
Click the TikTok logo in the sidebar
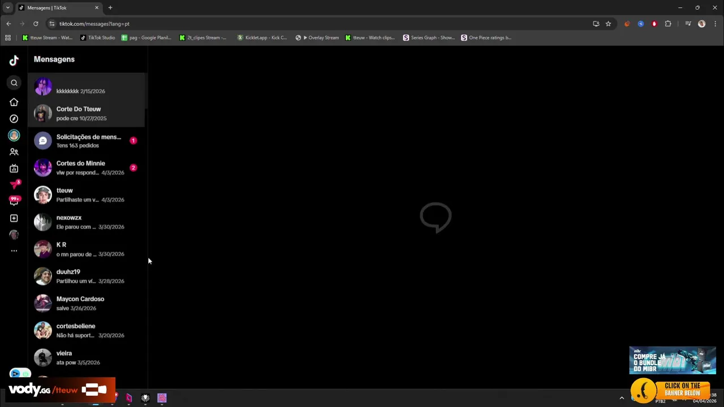coord(14,60)
